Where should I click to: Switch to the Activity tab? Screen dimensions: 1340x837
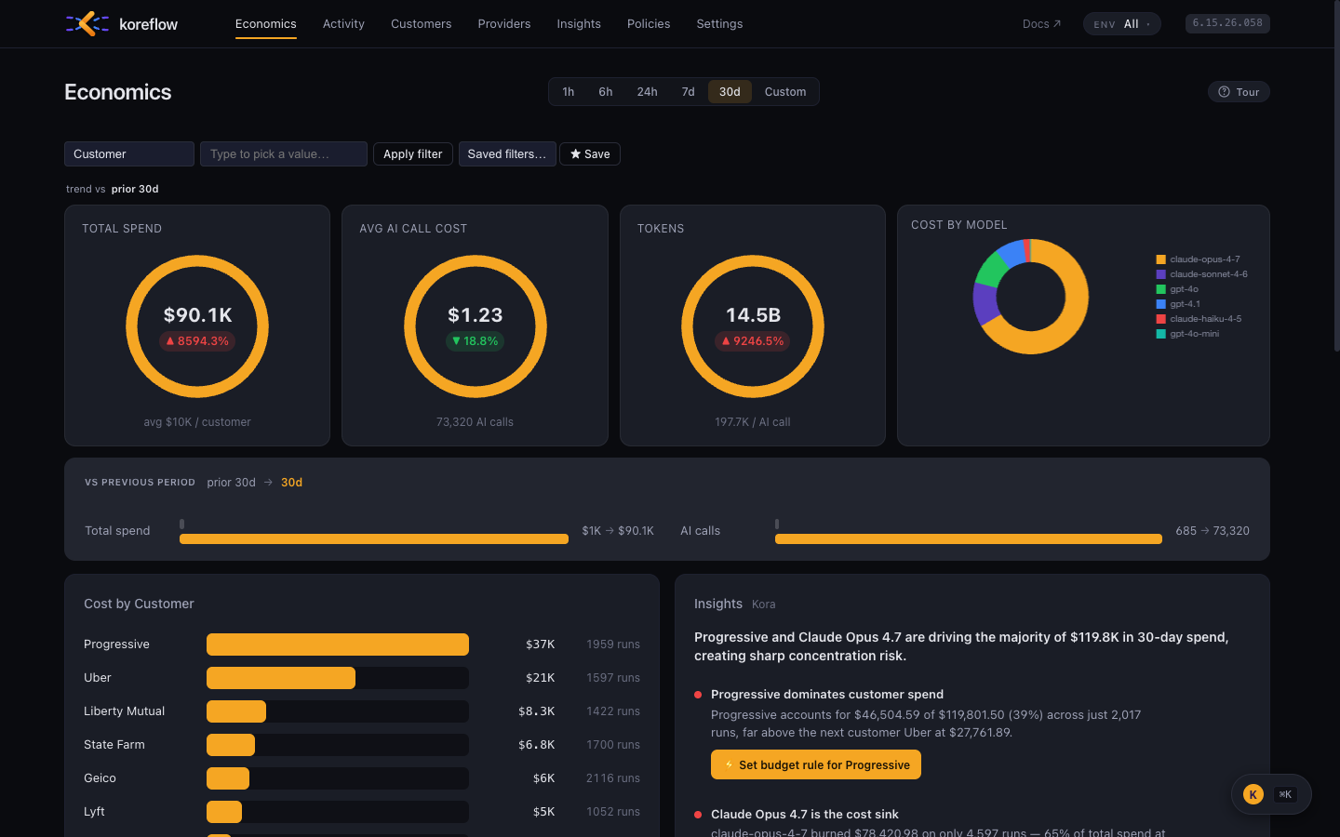[343, 24]
